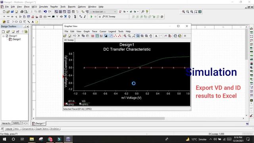This screenshot has width=254, height=143.
Task: Open the Grapher Tools menu
Action: coord(121,31)
